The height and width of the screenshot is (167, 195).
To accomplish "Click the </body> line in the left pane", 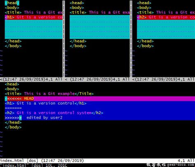I will (13, 46).
